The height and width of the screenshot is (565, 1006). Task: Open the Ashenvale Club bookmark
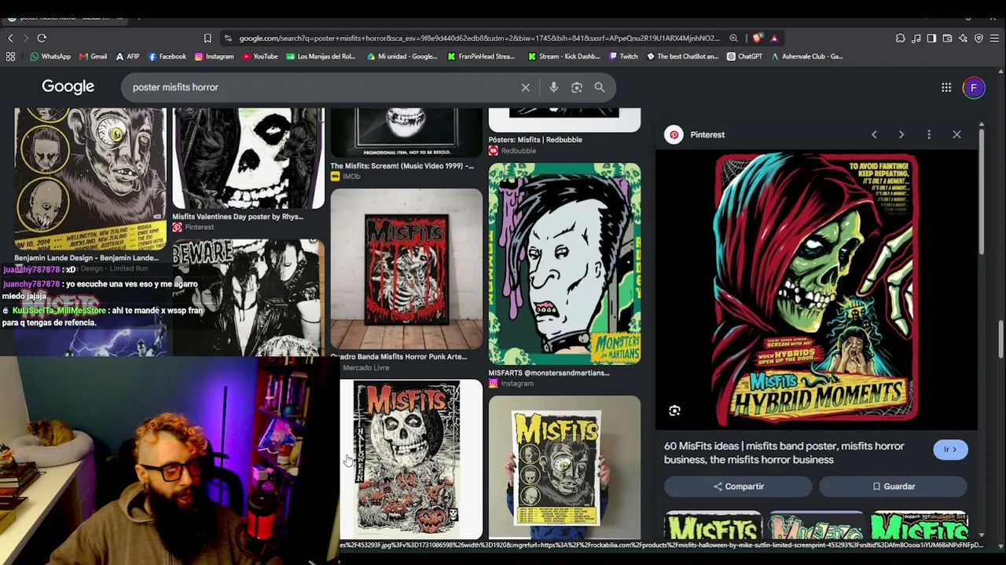pos(807,56)
